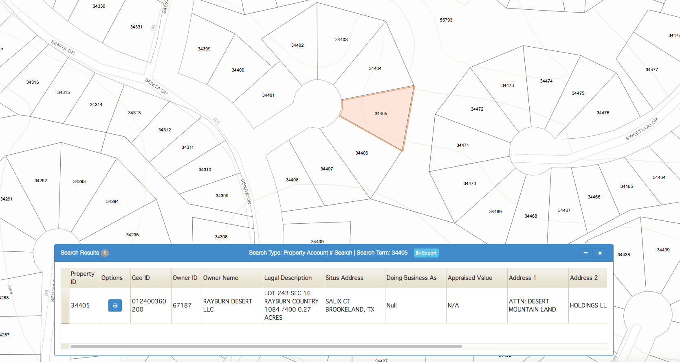The image size is (680, 362).
Task: Select parcel 34331 on the map
Action: (136, 27)
